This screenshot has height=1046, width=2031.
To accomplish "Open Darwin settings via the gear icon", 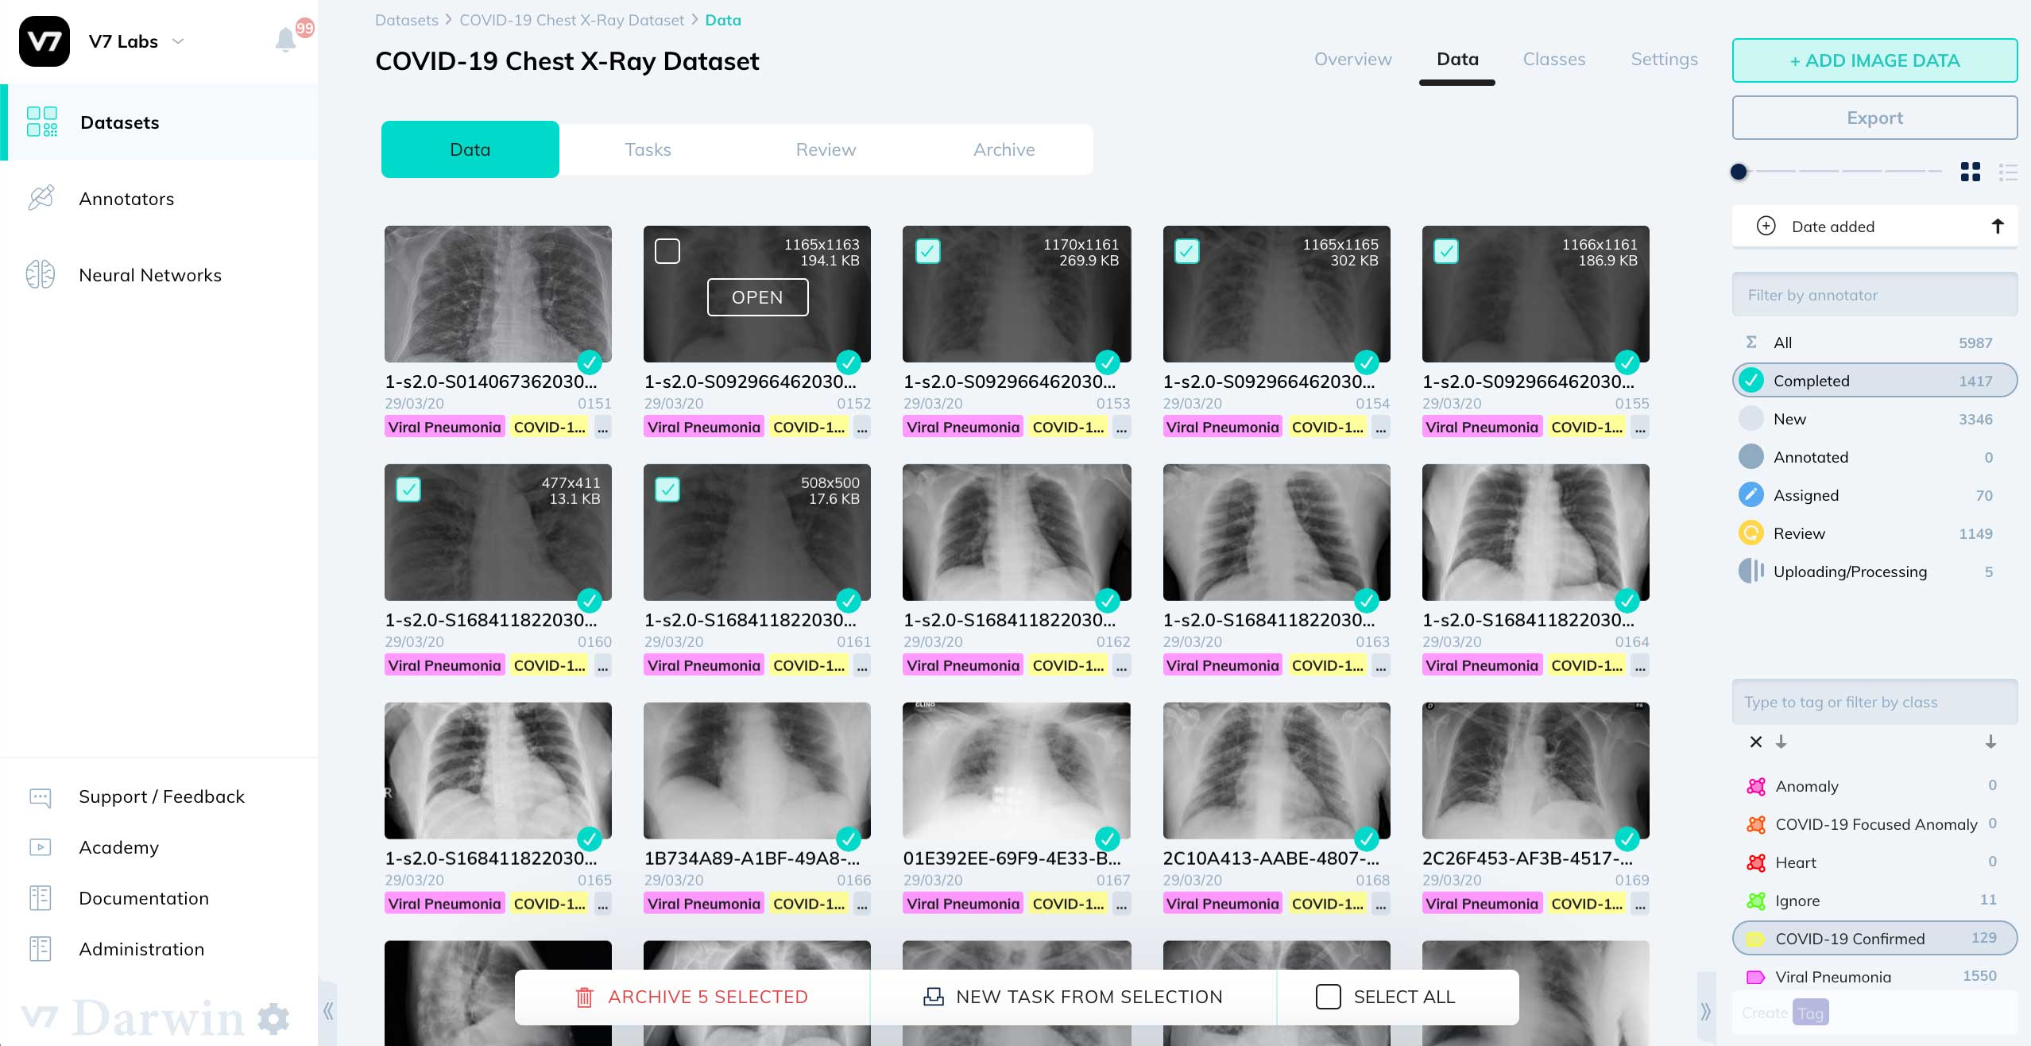I will point(273,1018).
